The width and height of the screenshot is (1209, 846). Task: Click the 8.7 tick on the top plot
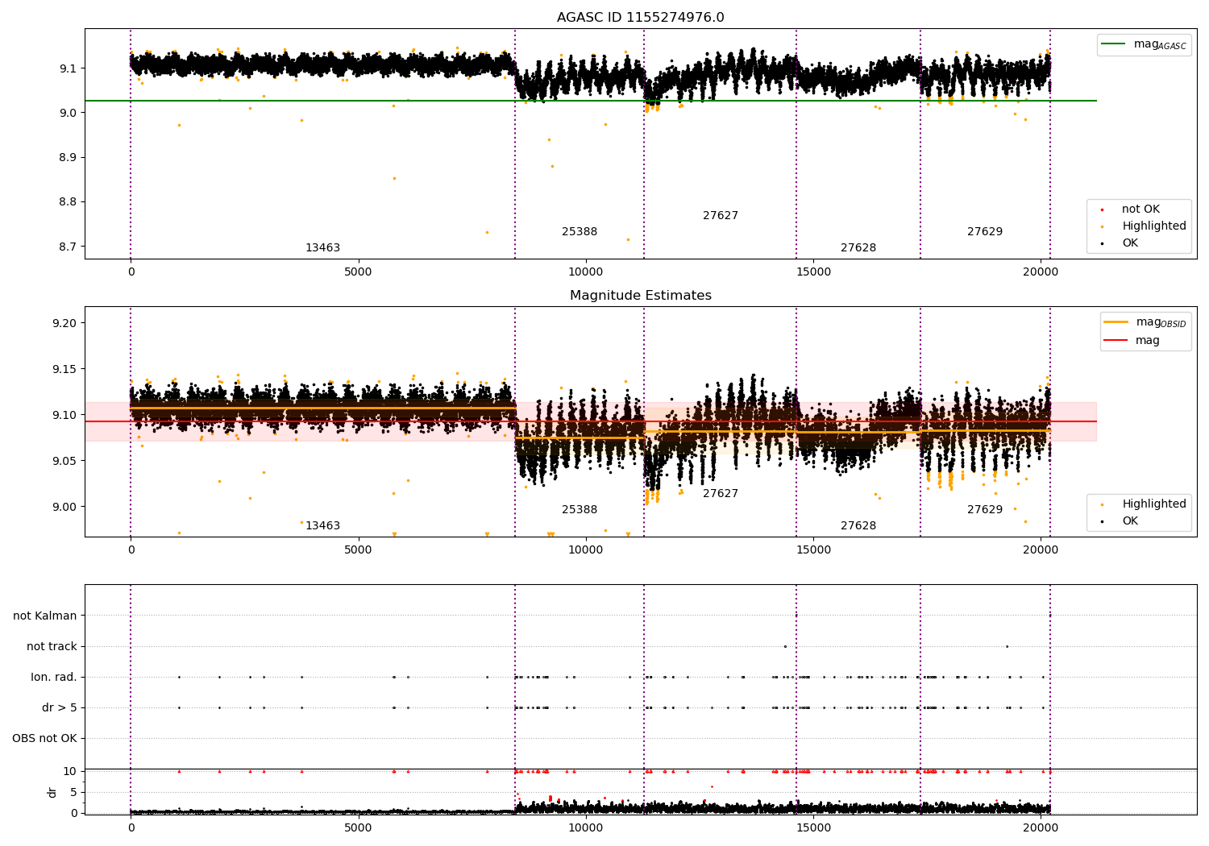(69, 247)
